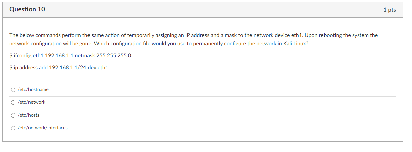Select the /etc/hostname radio button

click(13, 90)
